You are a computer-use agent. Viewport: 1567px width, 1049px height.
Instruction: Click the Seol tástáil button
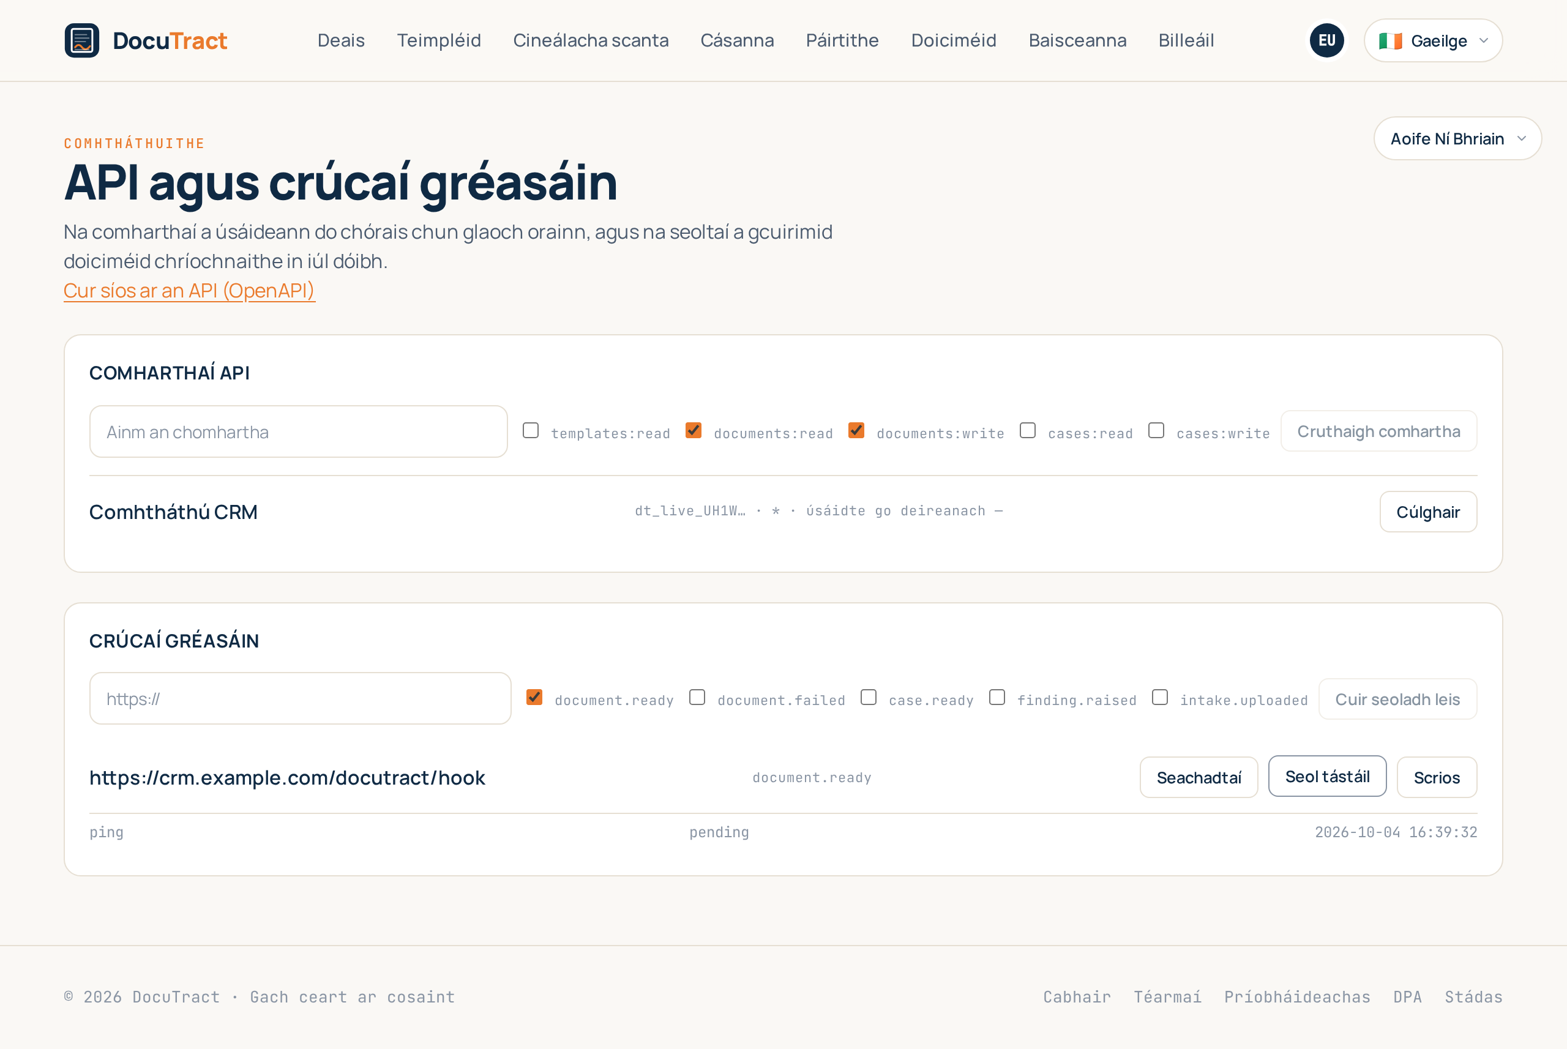[x=1328, y=776]
